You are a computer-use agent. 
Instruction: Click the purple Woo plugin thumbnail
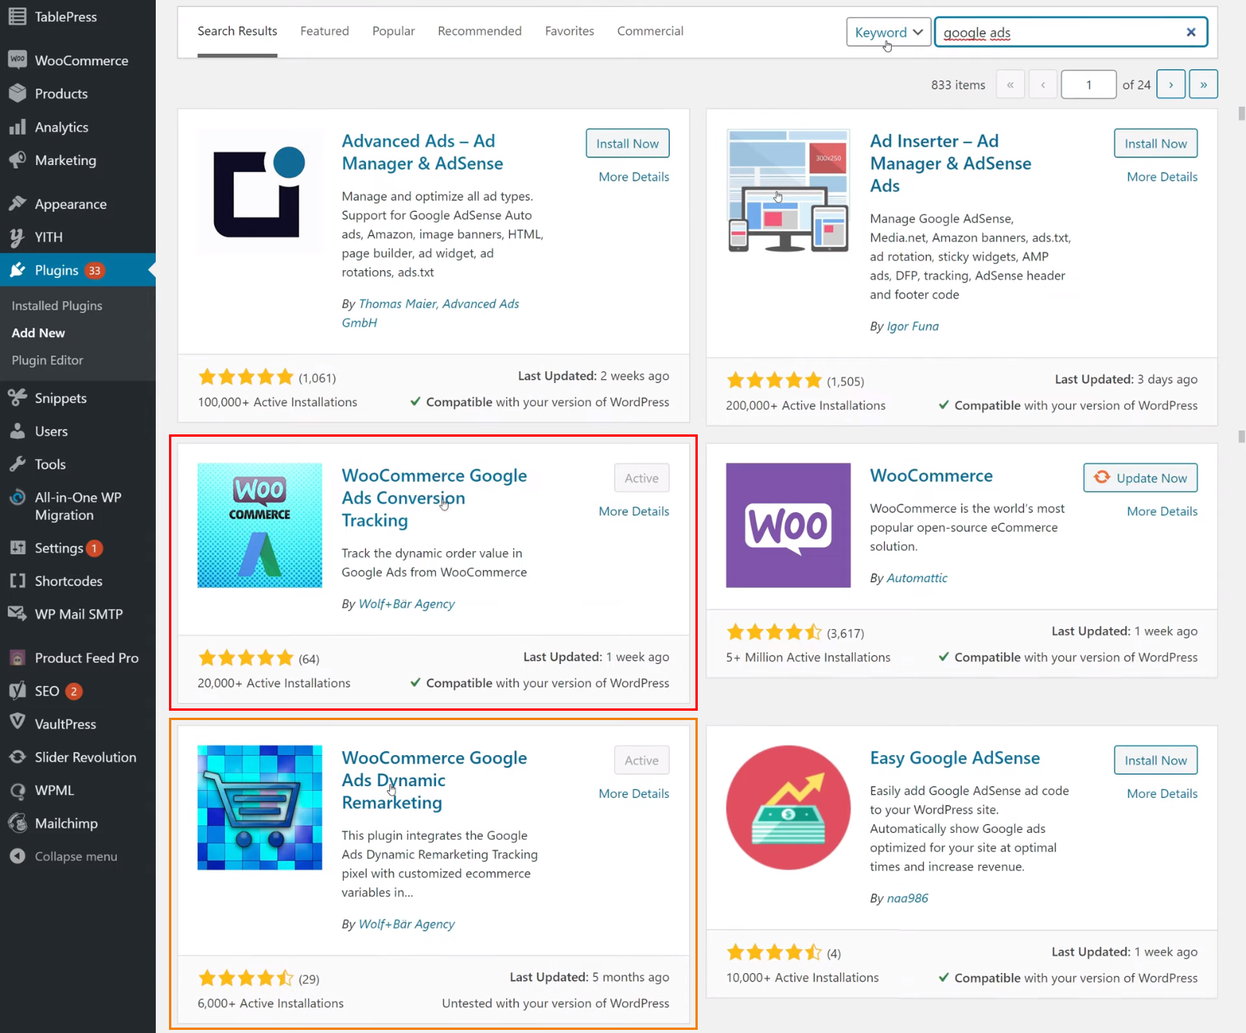coord(788,525)
